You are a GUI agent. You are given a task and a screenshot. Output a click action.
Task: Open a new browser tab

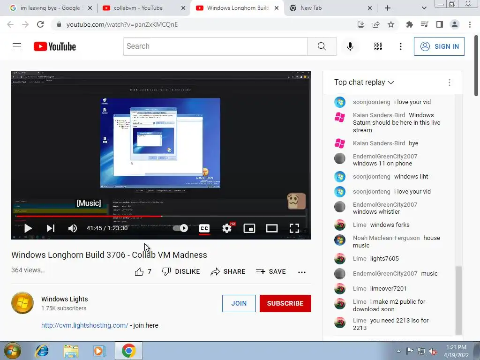388,8
